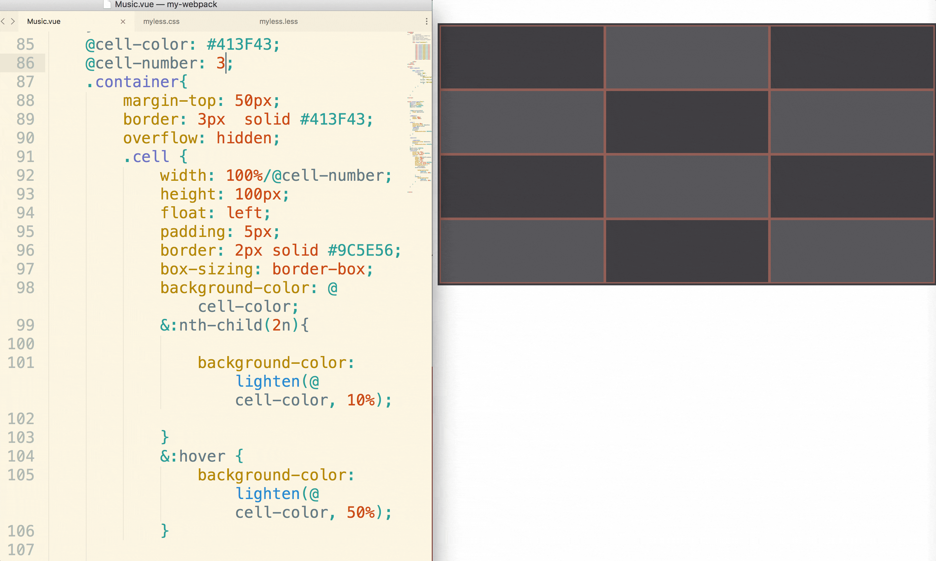Click the document icon in title bar
This screenshot has width=936, height=561.
107,4
